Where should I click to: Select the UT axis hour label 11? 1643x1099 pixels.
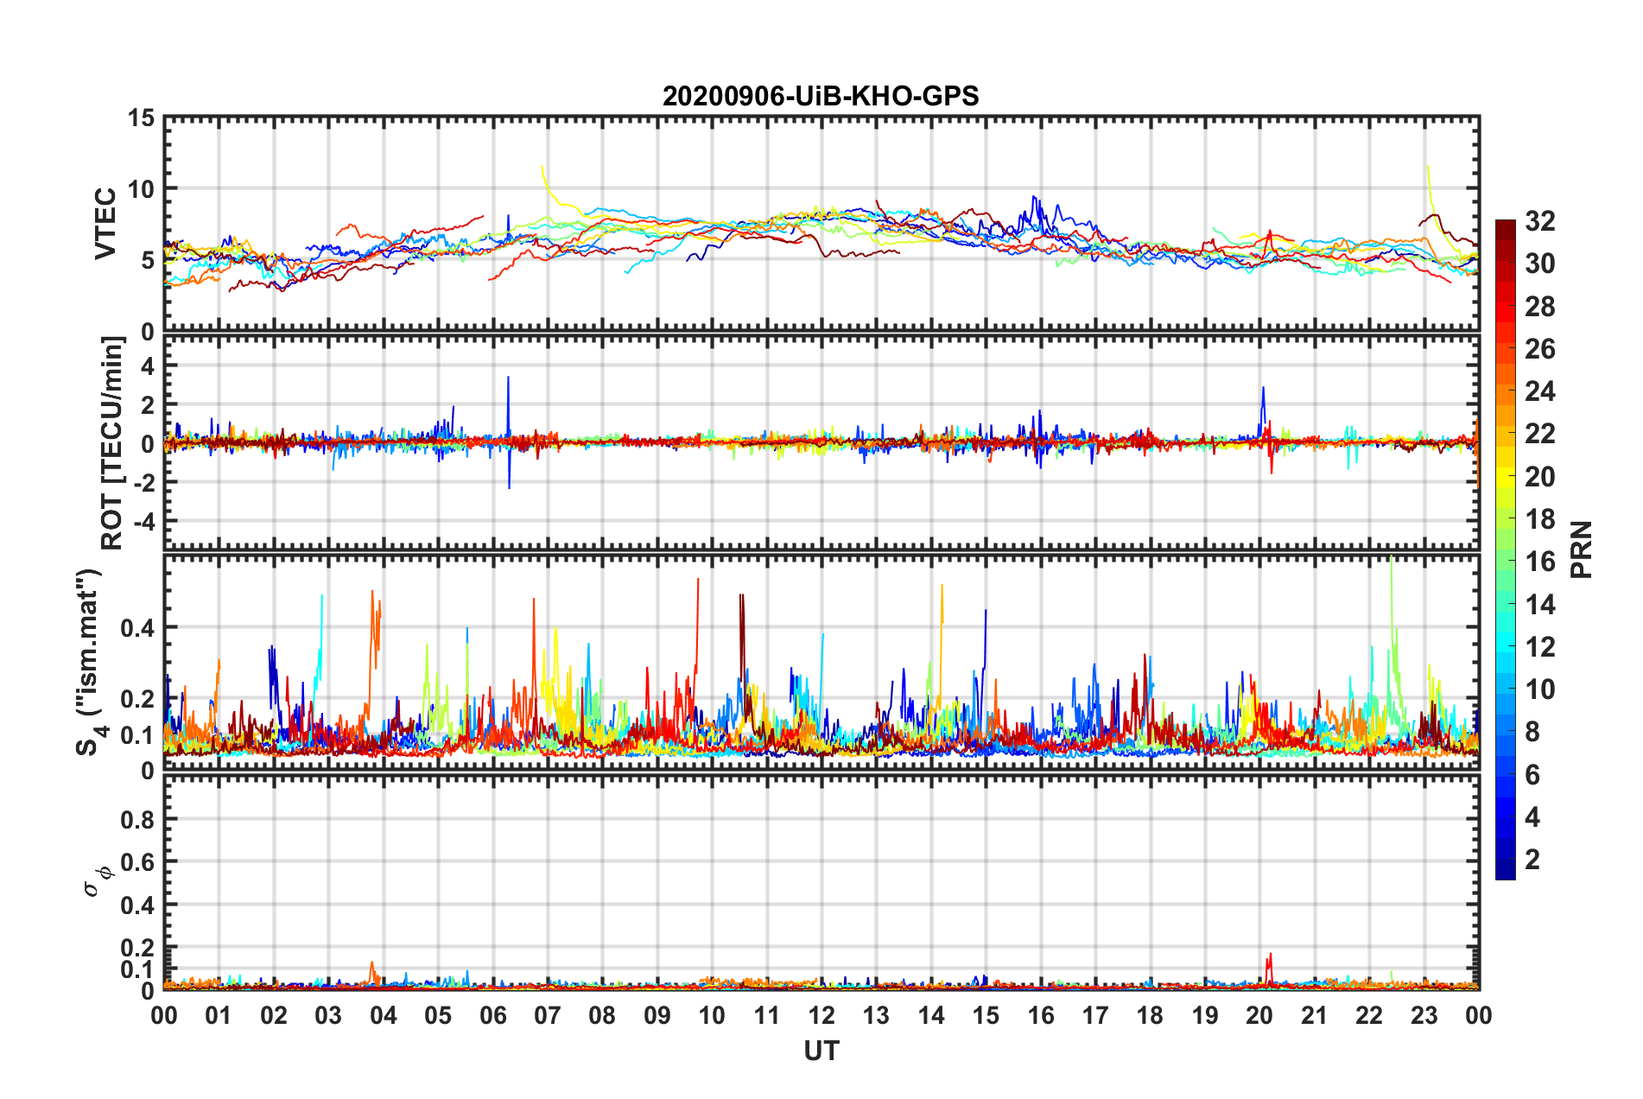tap(767, 1015)
